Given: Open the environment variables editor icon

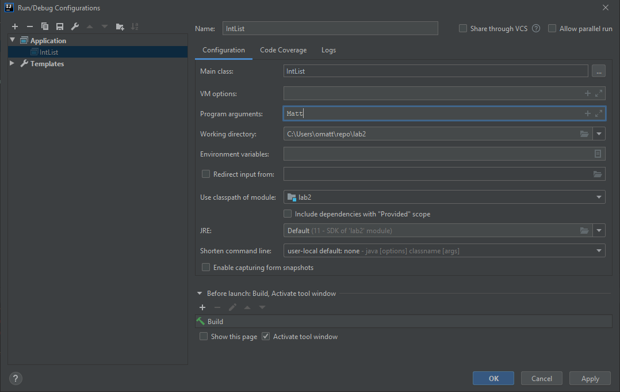Looking at the screenshot, I should click(x=598, y=154).
